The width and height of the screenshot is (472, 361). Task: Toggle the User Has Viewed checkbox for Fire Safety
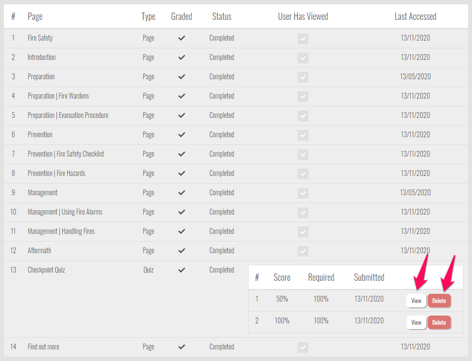303,39
